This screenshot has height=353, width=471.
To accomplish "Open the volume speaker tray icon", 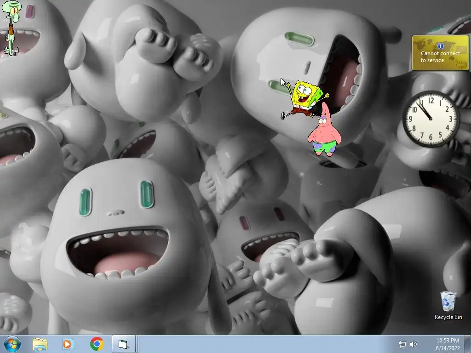I will click(414, 344).
